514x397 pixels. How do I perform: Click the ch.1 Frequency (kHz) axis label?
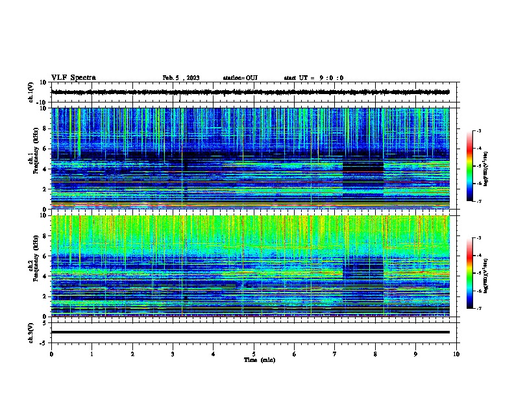tap(33, 151)
